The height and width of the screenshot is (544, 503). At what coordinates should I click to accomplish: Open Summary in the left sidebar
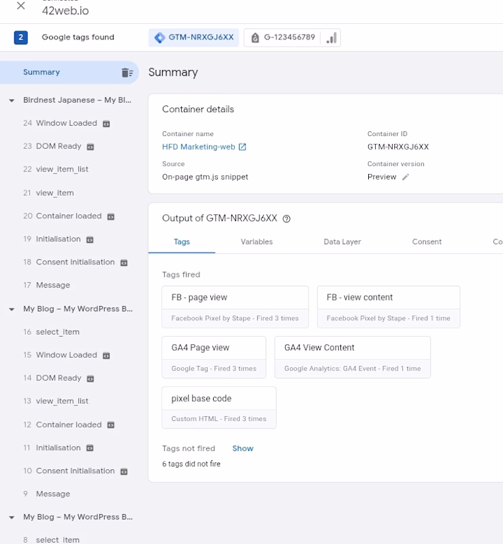[x=69, y=72]
